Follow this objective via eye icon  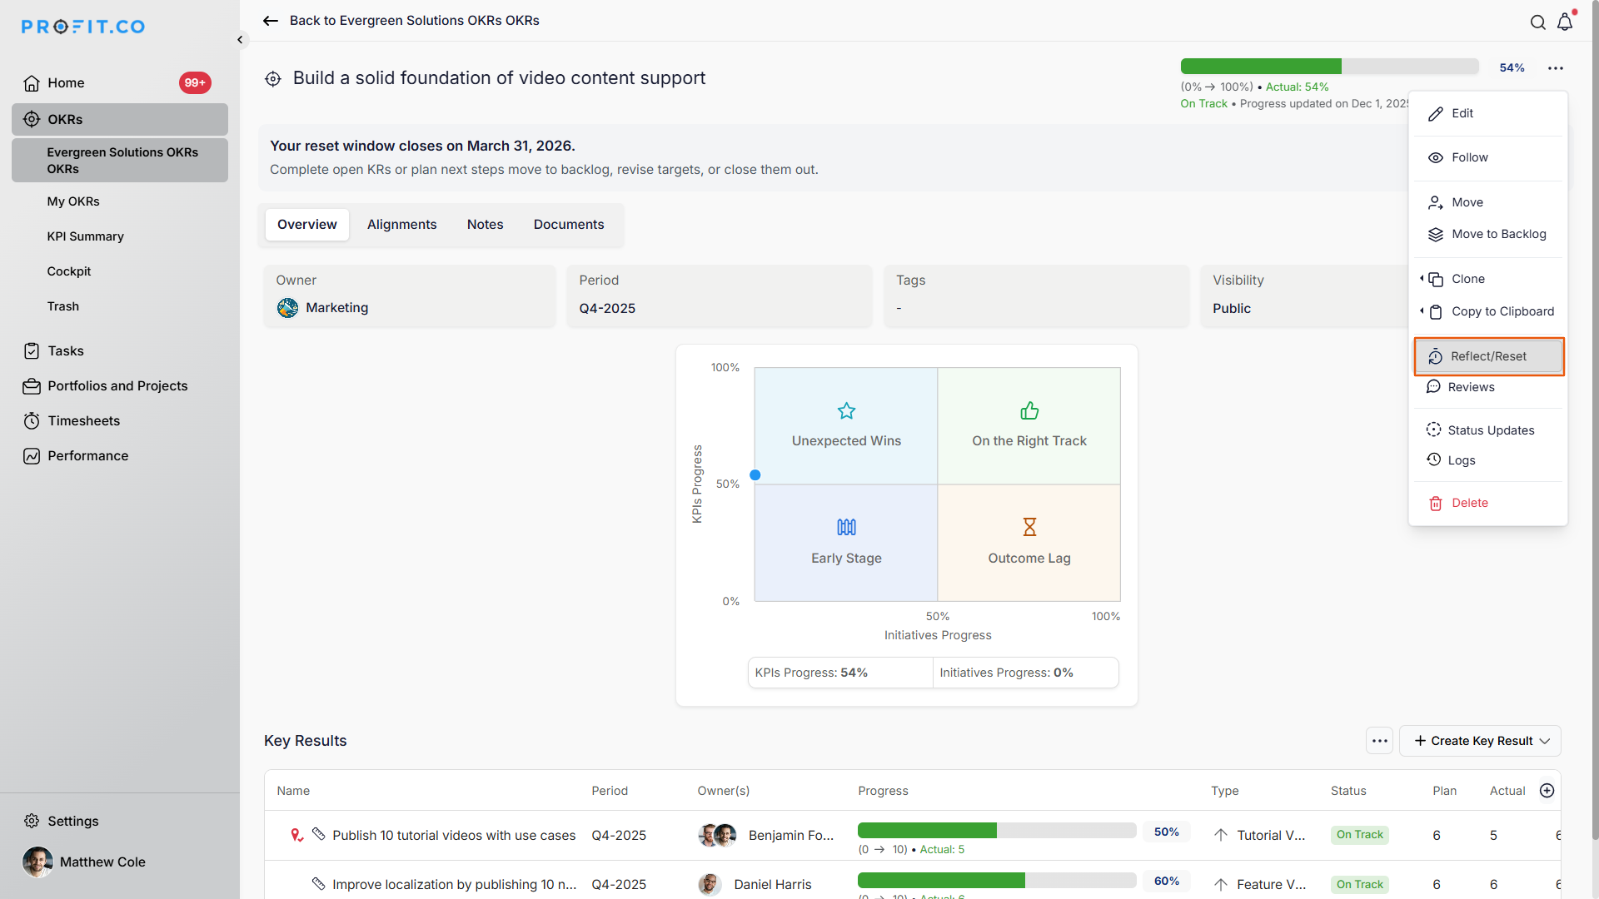(x=1436, y=158)
